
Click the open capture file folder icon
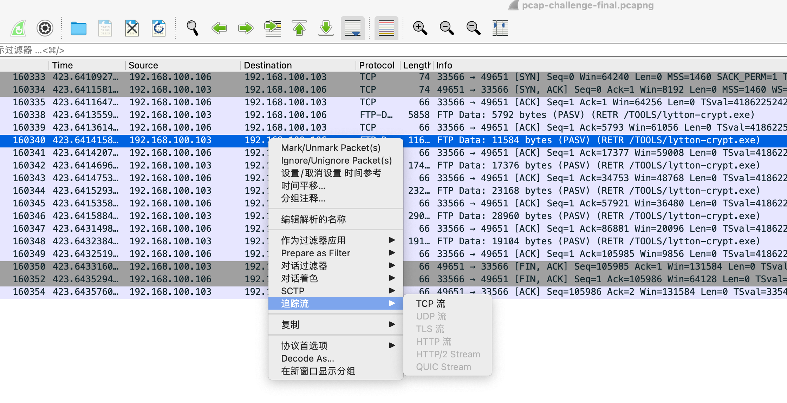click(x=78, y=28)
